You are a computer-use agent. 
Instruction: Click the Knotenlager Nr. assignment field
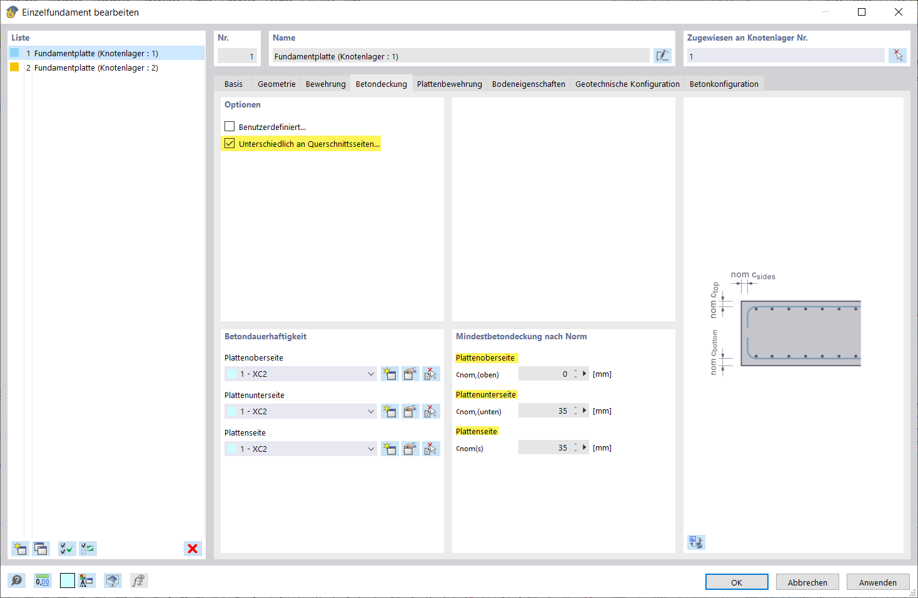point(786,56)
